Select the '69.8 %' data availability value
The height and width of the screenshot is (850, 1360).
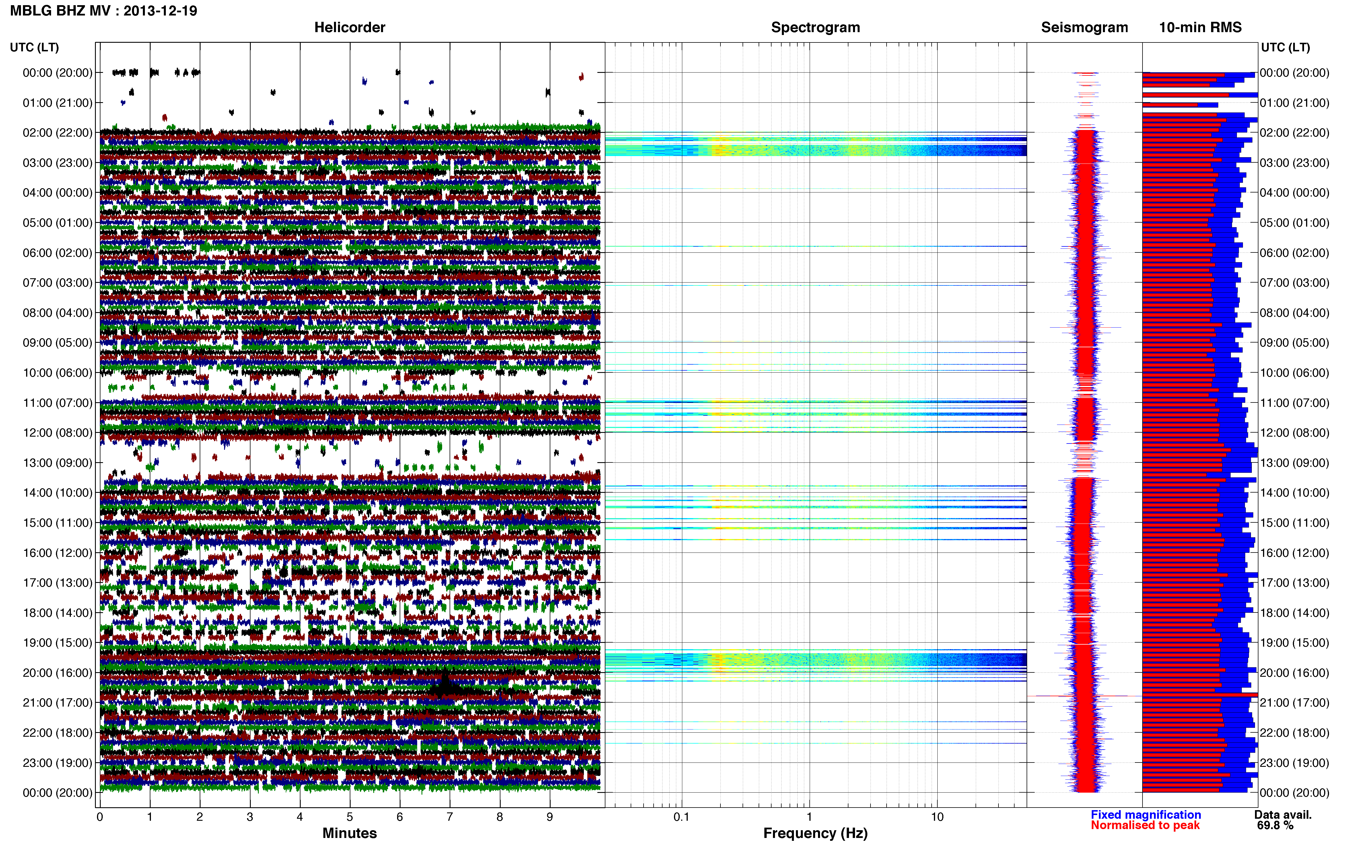tap(1275, 825)
